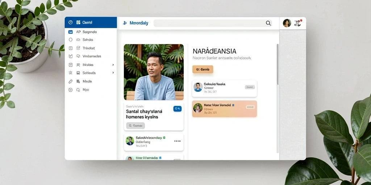Viewport: 371px width, 185px height.
Task: Click the search magnifier icon in top bar
Action: pyautogui.click(x=268, y=23)
